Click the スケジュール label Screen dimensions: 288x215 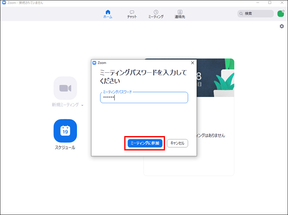[x=65, y=148]
